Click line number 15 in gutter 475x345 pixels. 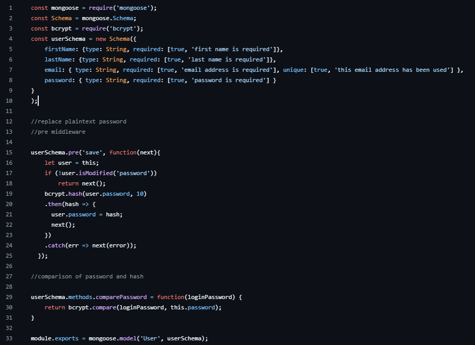[9, 152]
